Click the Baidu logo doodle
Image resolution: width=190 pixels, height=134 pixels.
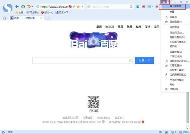tap(93, 40)
